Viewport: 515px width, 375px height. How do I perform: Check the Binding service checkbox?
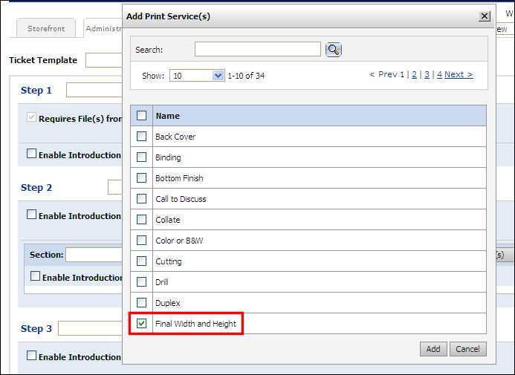[x=141, y=157]
